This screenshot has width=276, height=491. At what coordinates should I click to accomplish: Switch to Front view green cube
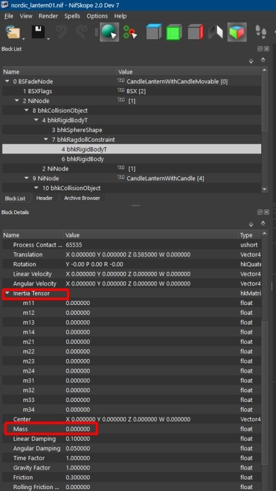pyautogui.click(x=174, y=32)
